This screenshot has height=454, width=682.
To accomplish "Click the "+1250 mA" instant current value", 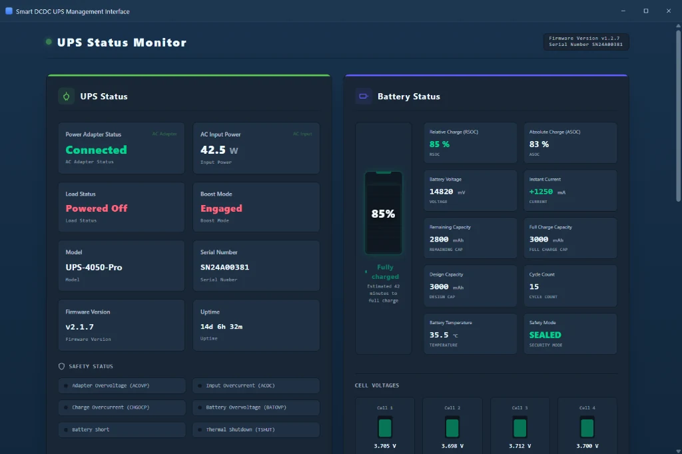I will coord(547,192).
